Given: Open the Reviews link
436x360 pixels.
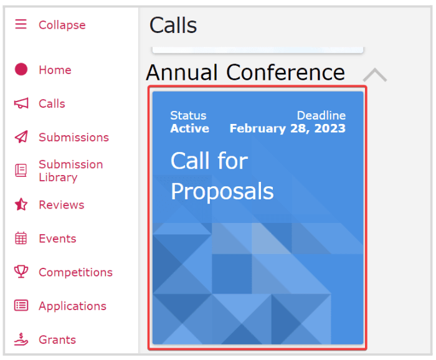Looking at the screenshot, I should 62,205.
